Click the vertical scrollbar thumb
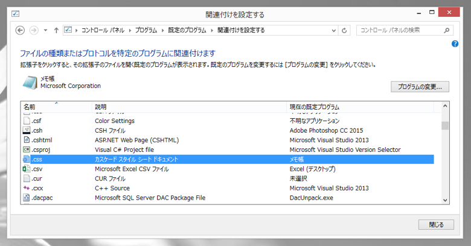 [445, 125]
